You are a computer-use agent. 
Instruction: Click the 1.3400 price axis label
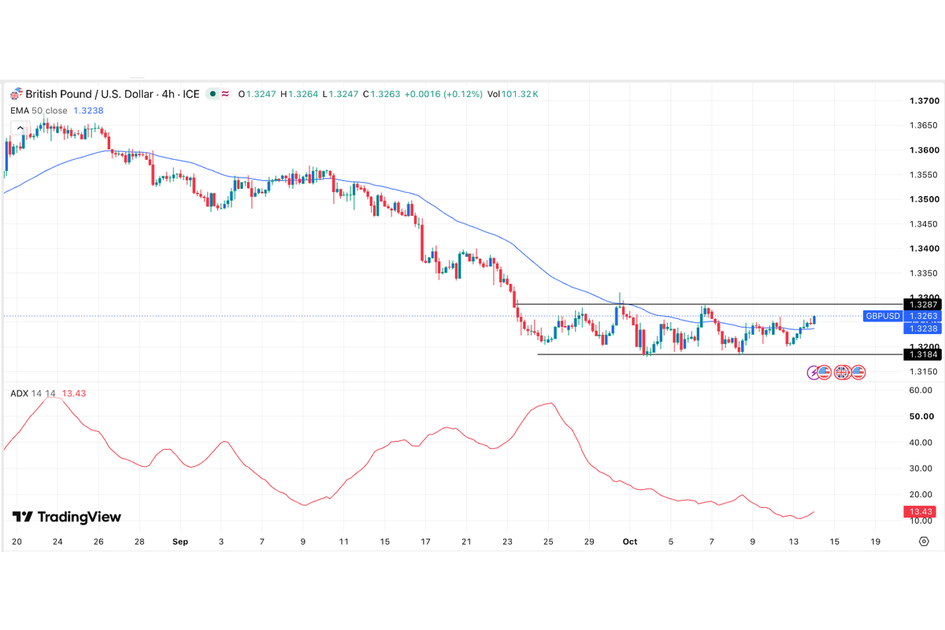click(924, 248)
